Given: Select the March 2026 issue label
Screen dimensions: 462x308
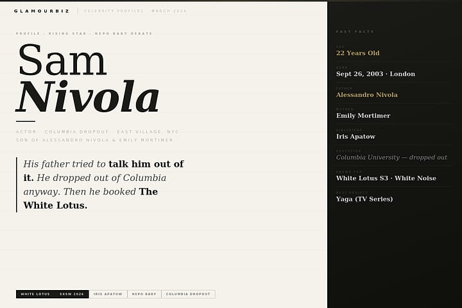Looking at the screenshot, I should click(170, 11).
